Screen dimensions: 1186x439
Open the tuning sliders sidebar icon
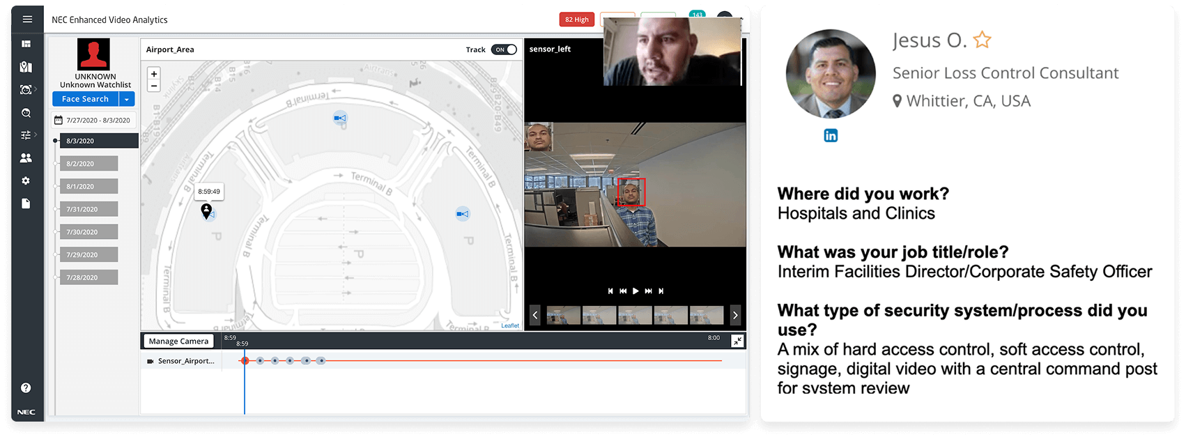point(26,135)
